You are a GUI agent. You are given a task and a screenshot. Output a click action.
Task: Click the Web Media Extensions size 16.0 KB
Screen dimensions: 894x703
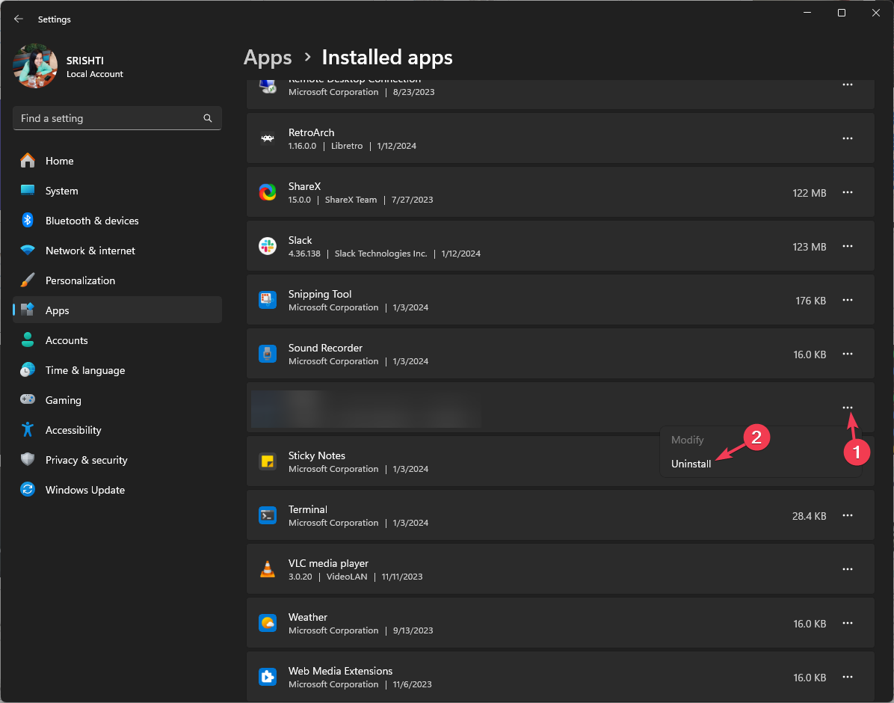[810, 678]
